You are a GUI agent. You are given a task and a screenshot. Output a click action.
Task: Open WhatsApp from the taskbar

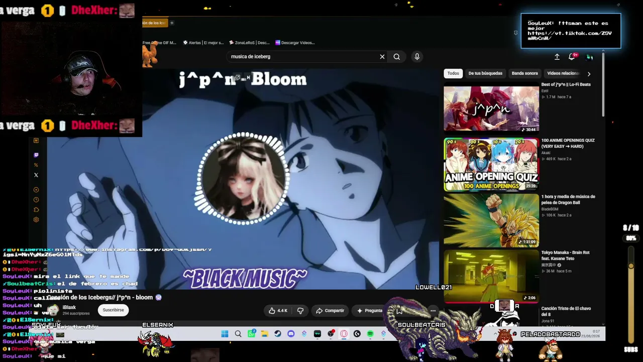tap(251, 334)
